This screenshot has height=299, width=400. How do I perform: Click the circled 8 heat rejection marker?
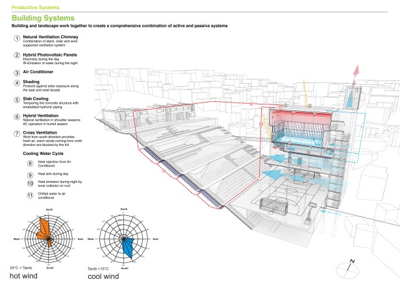[30, 165]
